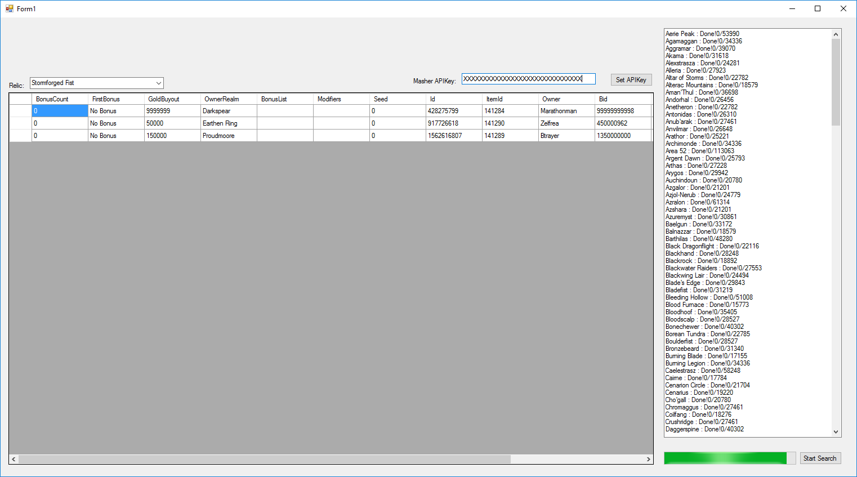The width and height of the screenshot is (857, 477).
Task: Select the Owner cell Marathonman
Action: pos(566,111)
